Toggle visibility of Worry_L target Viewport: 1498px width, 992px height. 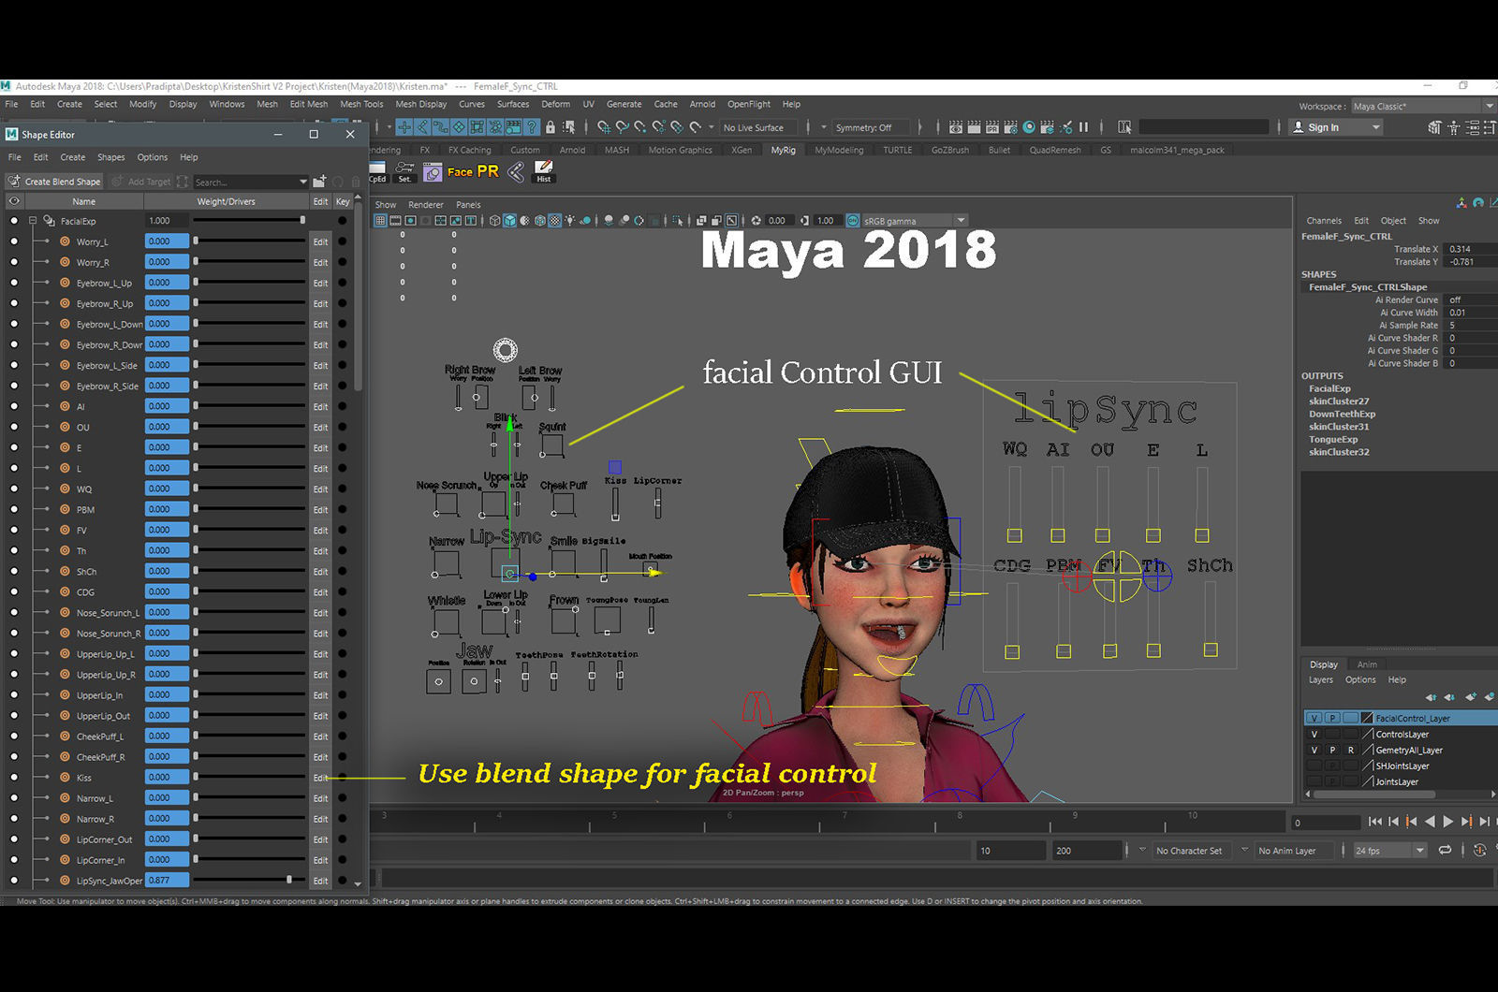tap(14, 241)
